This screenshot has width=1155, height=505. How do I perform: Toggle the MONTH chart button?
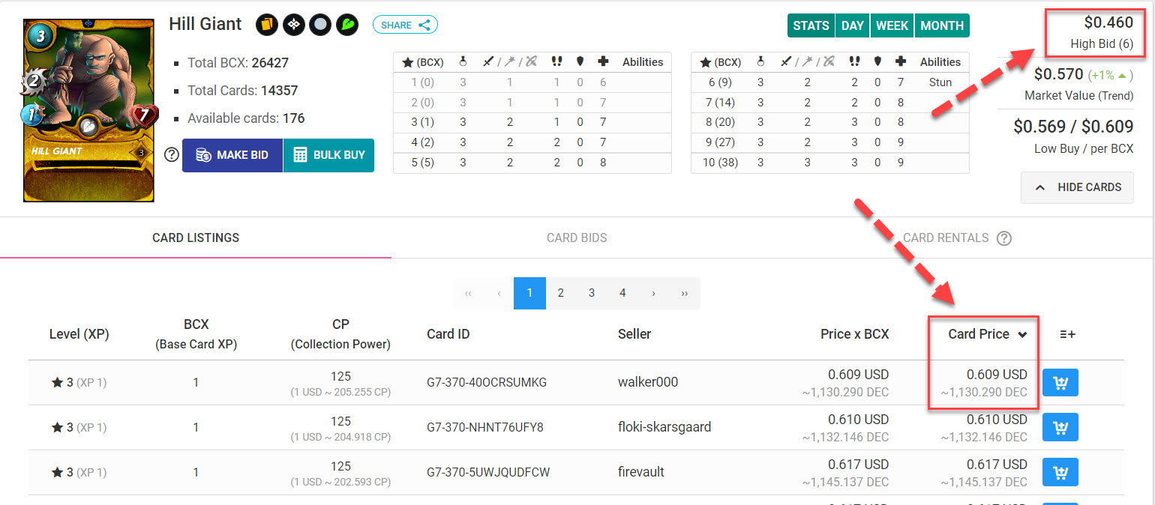942,25
